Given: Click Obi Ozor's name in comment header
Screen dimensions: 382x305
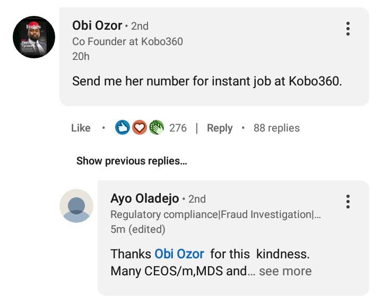Looking at the screenshot, I should [97, 25].
